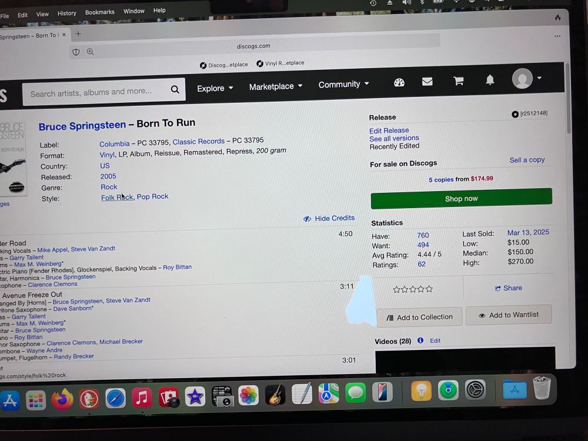This screenshot has height=441, width=588.
Task: Click the info icon next to Videos
Action: [x=420, y=340]
